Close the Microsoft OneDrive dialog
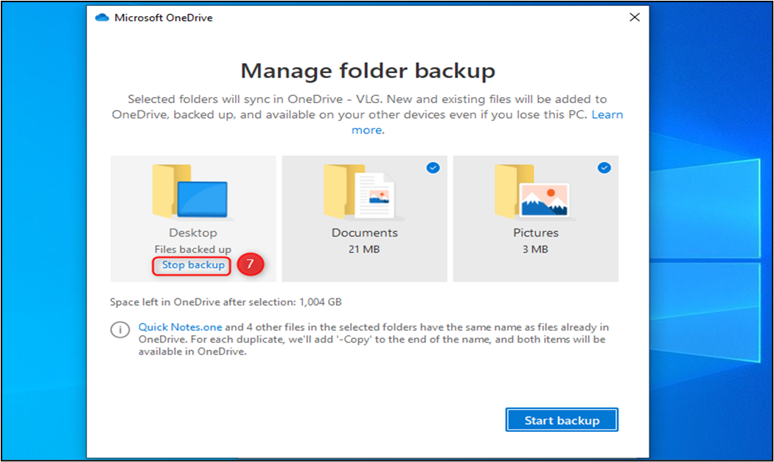Image resolution: width=774 pixels, height=462 pixels. [635, 17]
